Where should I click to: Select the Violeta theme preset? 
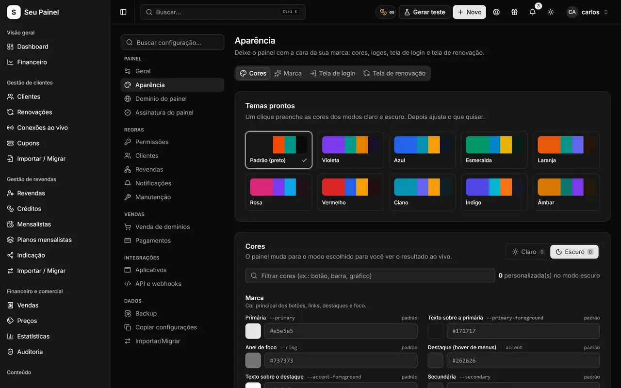(351, 150)
